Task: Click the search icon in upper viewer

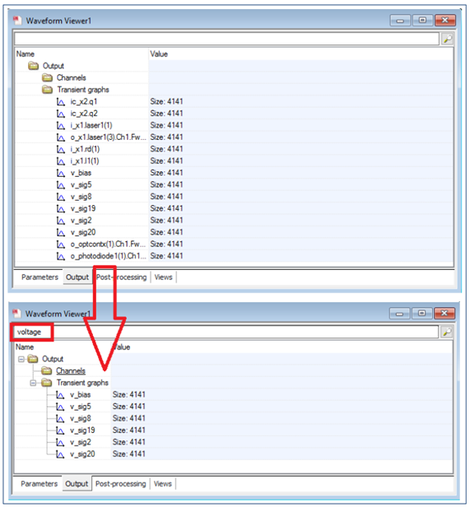Action: pos(447,39)
